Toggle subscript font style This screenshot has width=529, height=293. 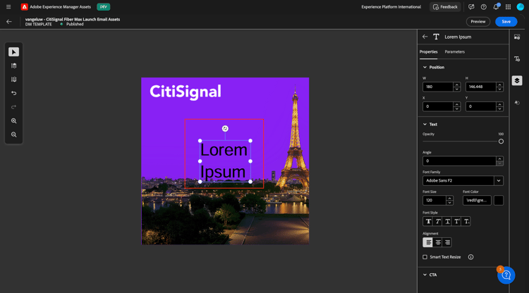click(466, 221)
